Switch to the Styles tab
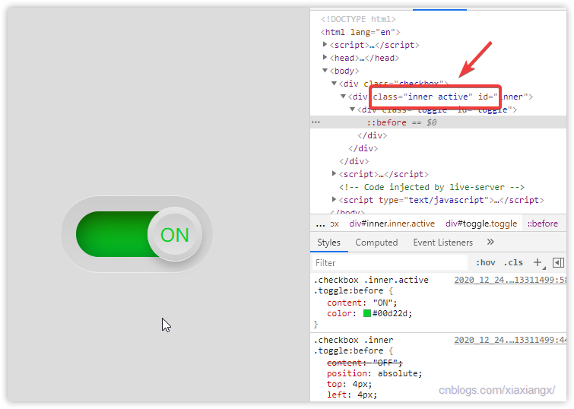This screenshot has width=574, height=409. 328,243
